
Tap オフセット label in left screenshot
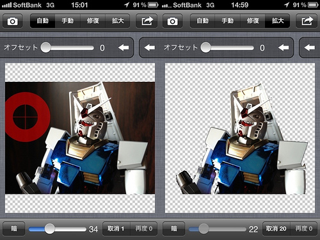(20, 47)
